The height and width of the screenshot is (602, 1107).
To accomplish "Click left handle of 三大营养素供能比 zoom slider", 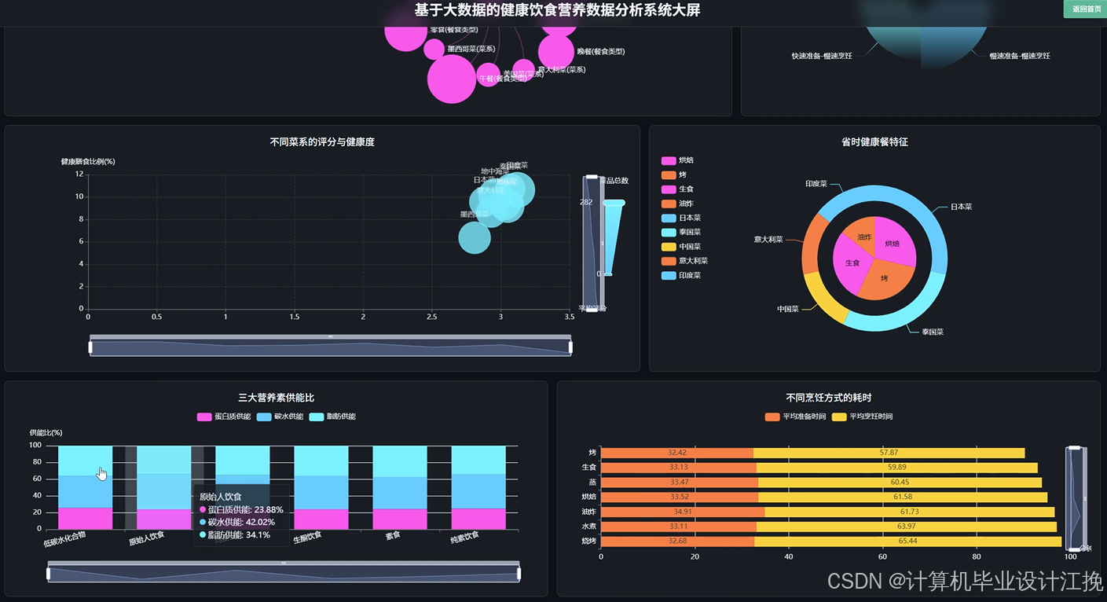I will pyautogui.click(x=48, y=574).
